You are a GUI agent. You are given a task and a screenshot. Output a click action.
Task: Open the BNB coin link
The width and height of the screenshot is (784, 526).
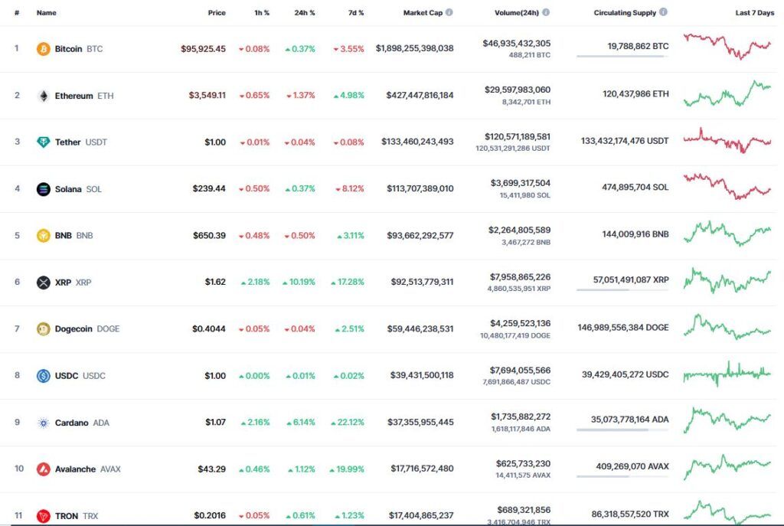[74, 236]
